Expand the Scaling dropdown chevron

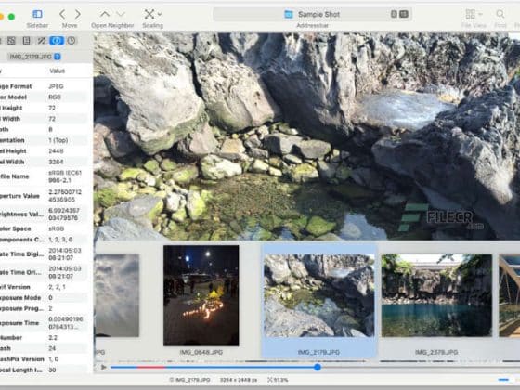point(160,14)
